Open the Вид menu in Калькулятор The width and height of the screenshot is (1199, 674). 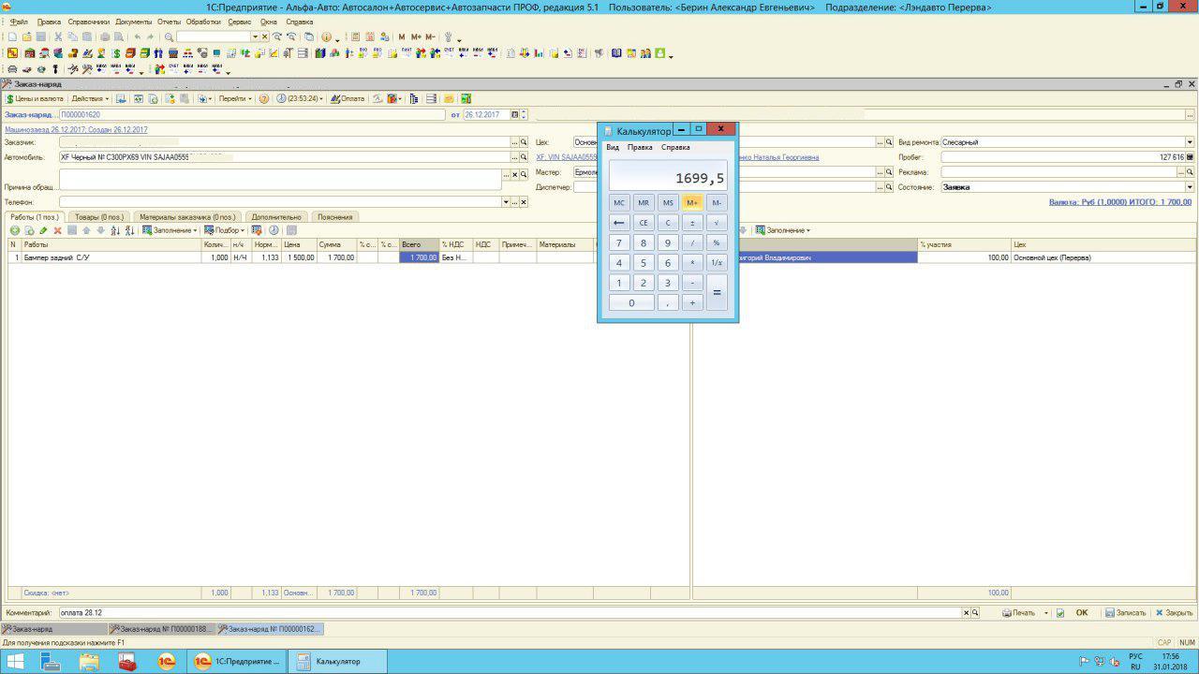[x=613, y=147]
